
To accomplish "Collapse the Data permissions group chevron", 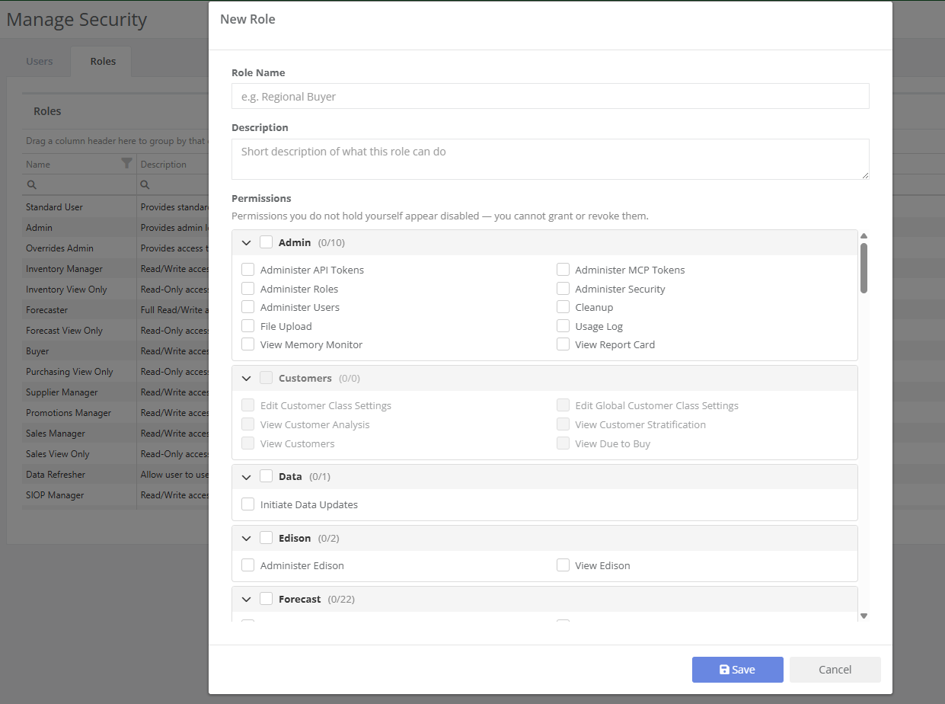I will [246, 476].
